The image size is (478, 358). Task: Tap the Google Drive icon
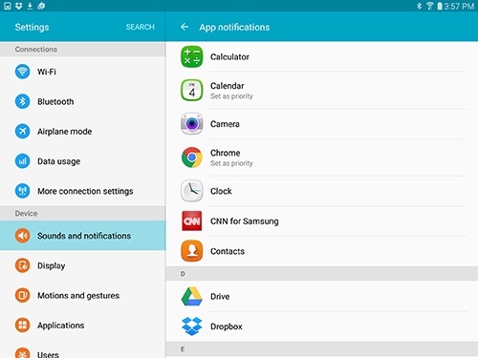coord(191,296)
